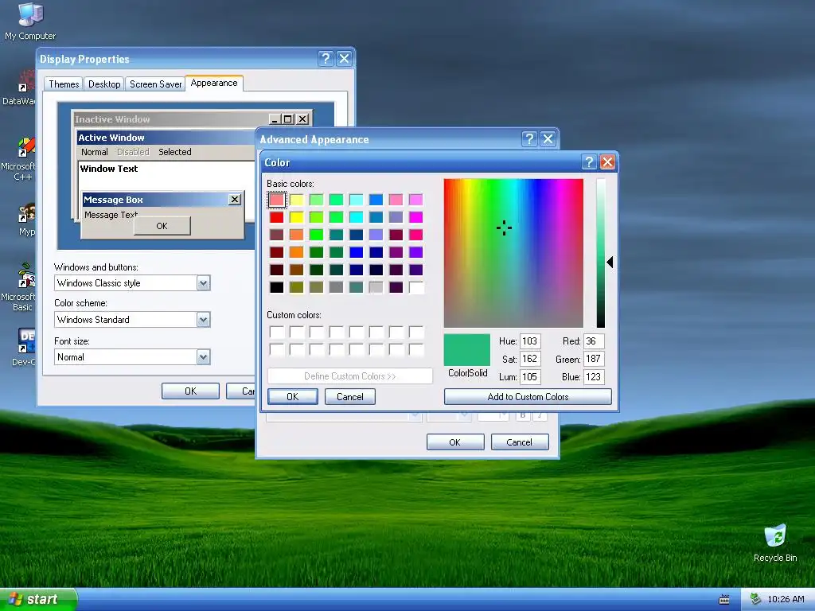Click the Start button on taskbar

(37, 599)
